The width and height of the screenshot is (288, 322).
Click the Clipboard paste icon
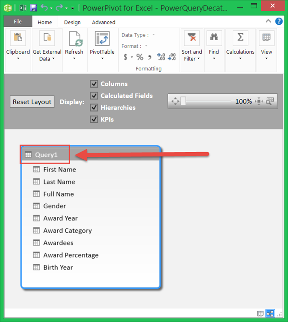coord(18,38)
